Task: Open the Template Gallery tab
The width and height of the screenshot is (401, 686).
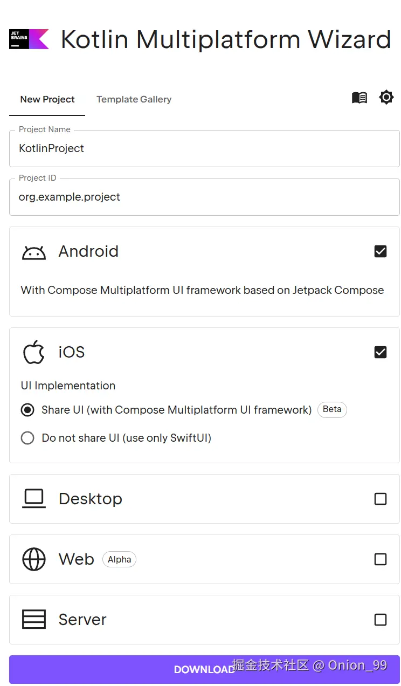Action: coord(134,99)
